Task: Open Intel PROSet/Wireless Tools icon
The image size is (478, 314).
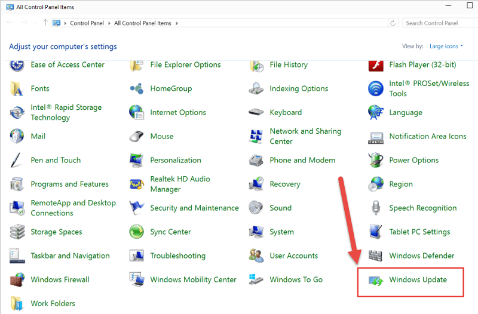Action: 376,88
